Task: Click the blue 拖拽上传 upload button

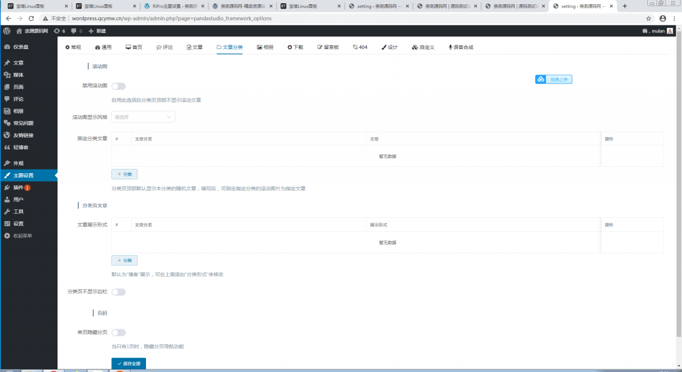Action: 554,79
